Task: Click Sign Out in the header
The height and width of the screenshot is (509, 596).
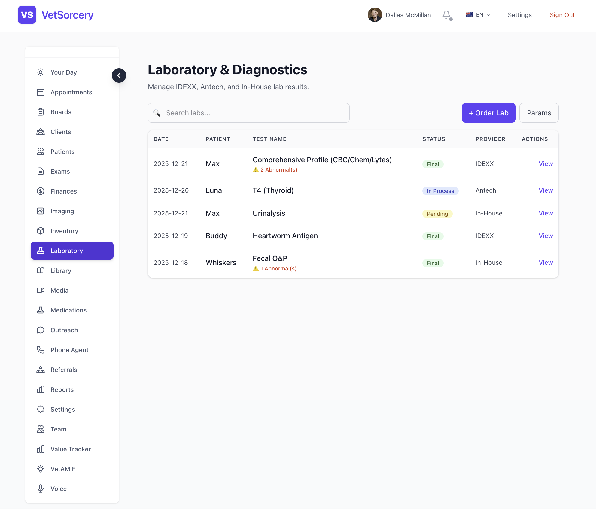Action: tap(562, 15)
